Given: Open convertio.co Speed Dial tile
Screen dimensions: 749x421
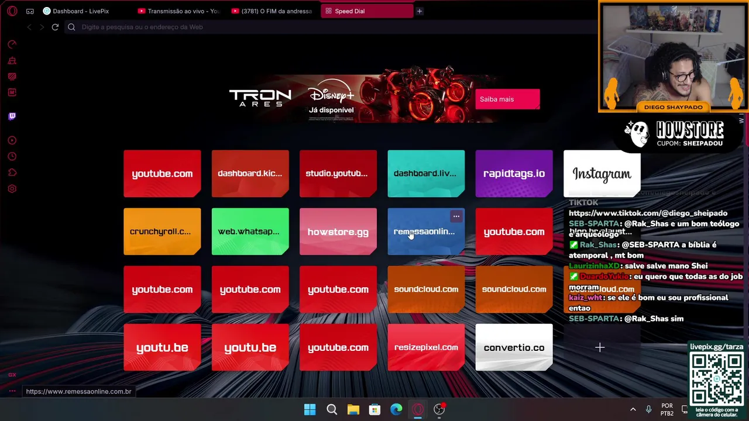Looking at the screenshot, I should (514, 347).
